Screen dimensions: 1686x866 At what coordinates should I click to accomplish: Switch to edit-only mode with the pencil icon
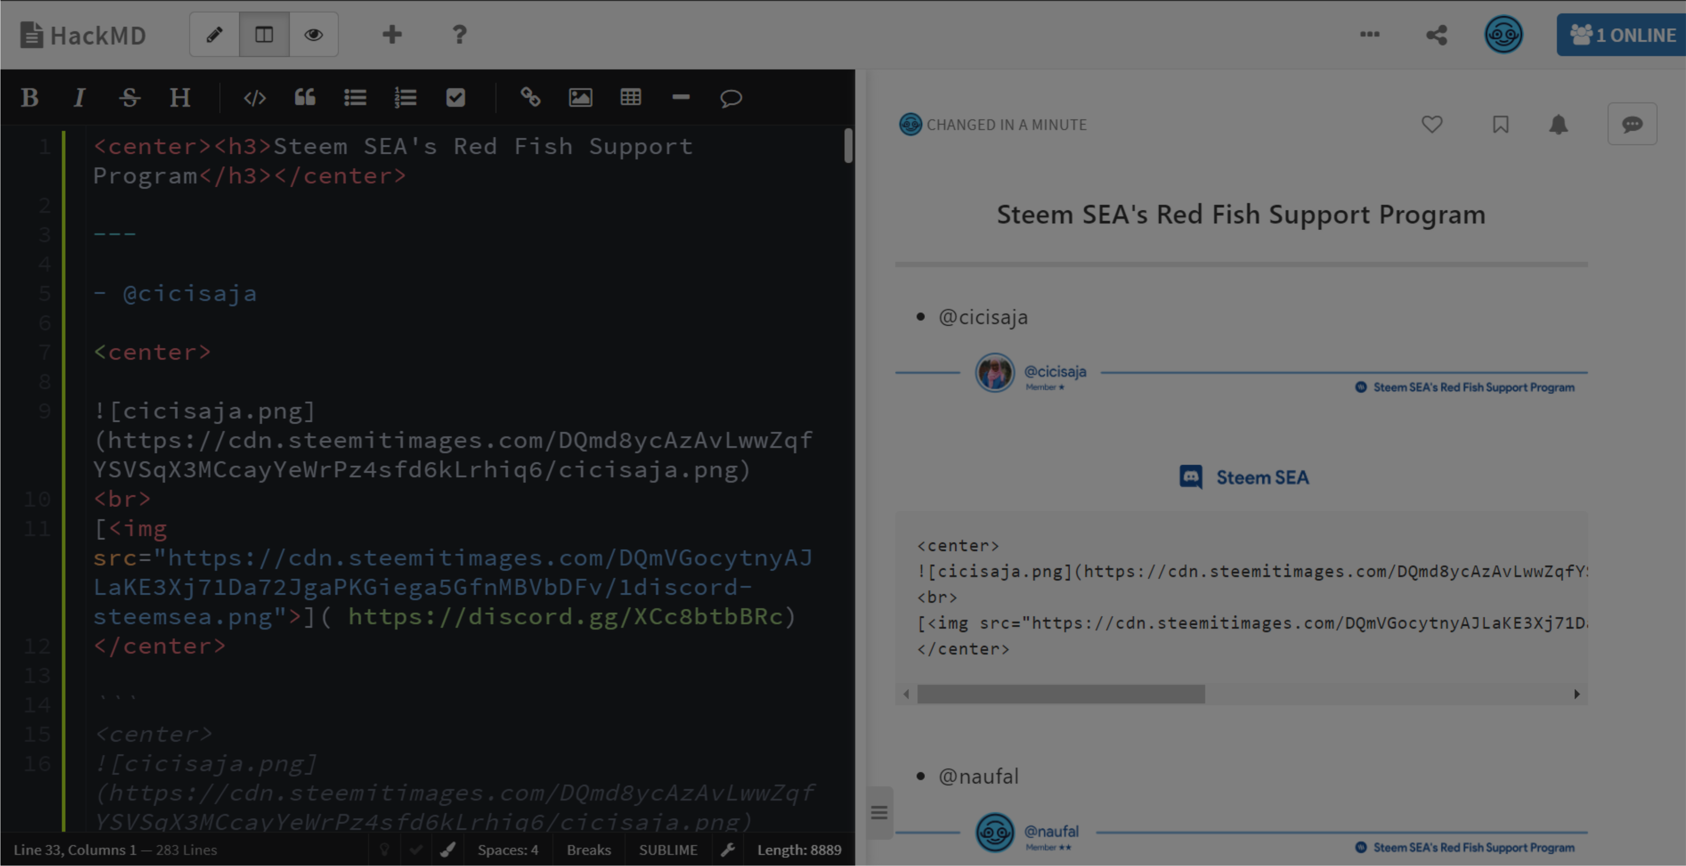[x=214, y=34]
